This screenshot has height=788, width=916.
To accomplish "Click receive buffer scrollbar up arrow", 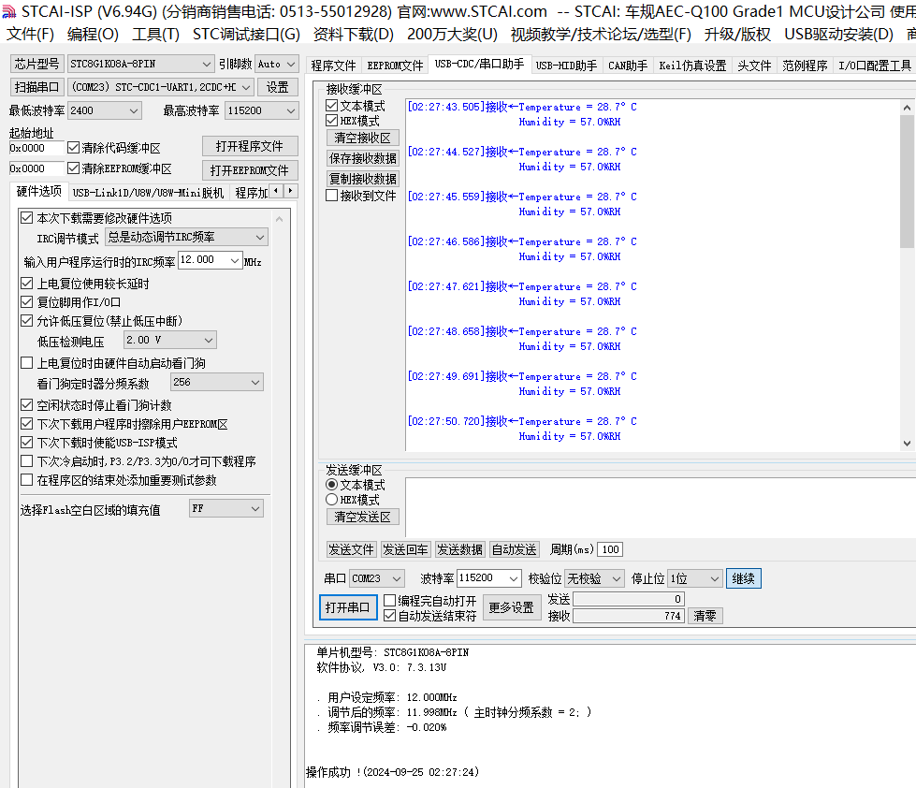I will click(x=907, y=105).
